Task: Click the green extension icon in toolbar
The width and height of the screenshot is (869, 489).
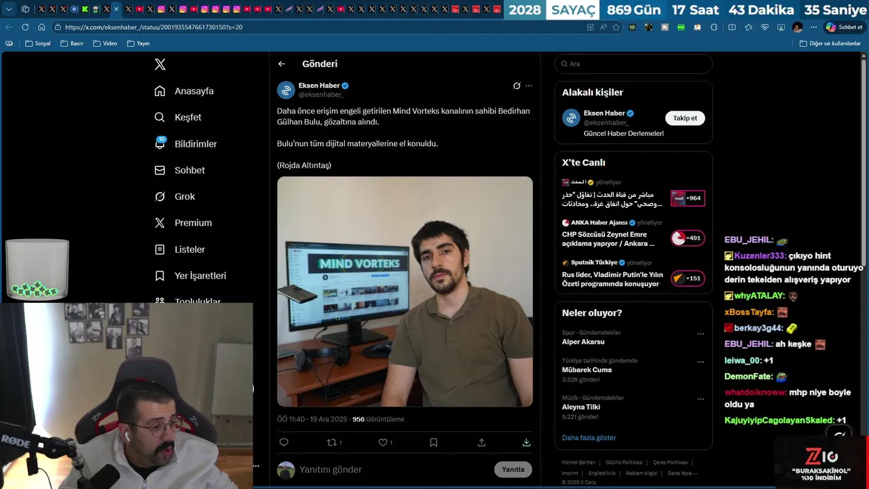Action: 681,27
